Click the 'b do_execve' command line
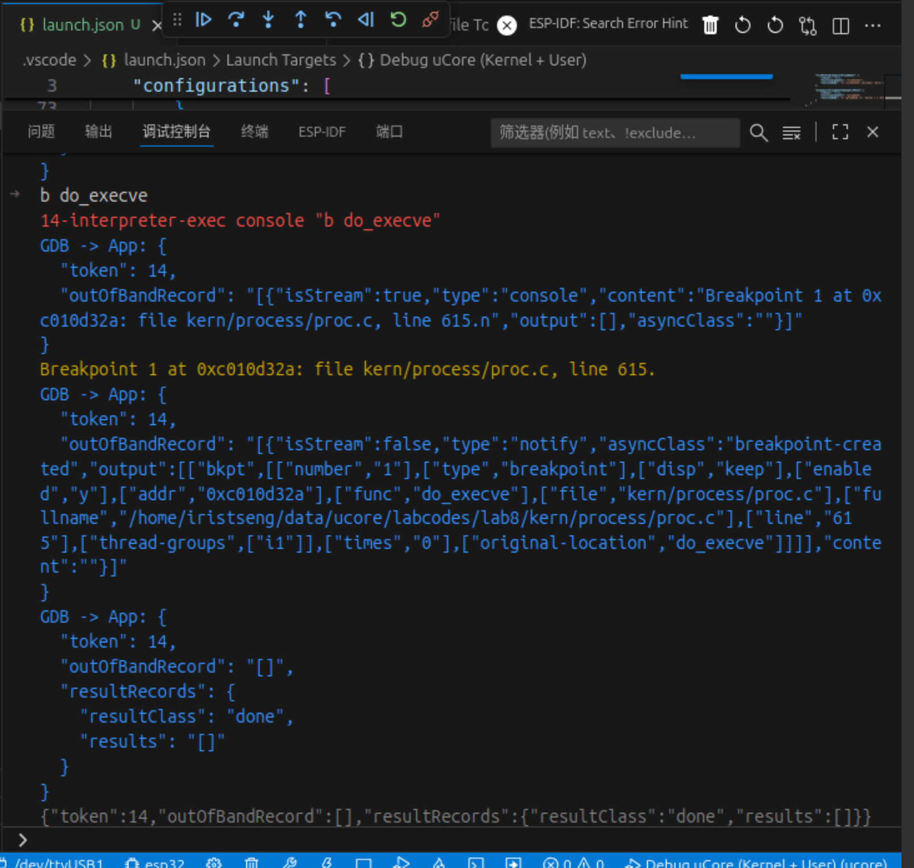The width and height of the screenshot is (914, 868). (94, 195)
